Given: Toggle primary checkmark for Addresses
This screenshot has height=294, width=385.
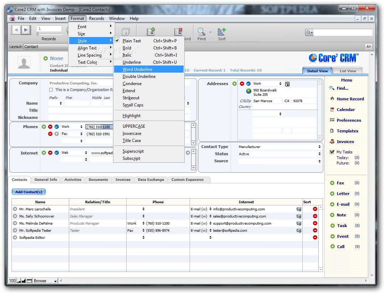Looking at the screenshot, I should click(248, 84).
